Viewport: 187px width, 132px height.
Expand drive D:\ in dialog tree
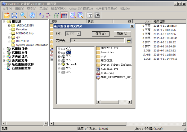tap(59, 53)
